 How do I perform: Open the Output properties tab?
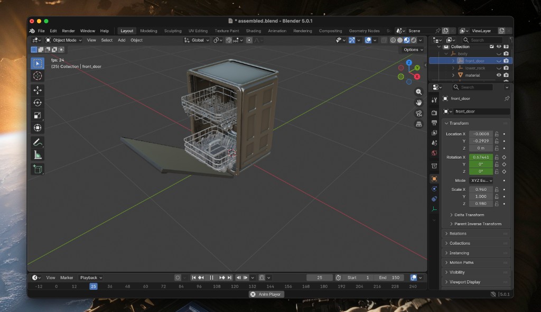434,123
